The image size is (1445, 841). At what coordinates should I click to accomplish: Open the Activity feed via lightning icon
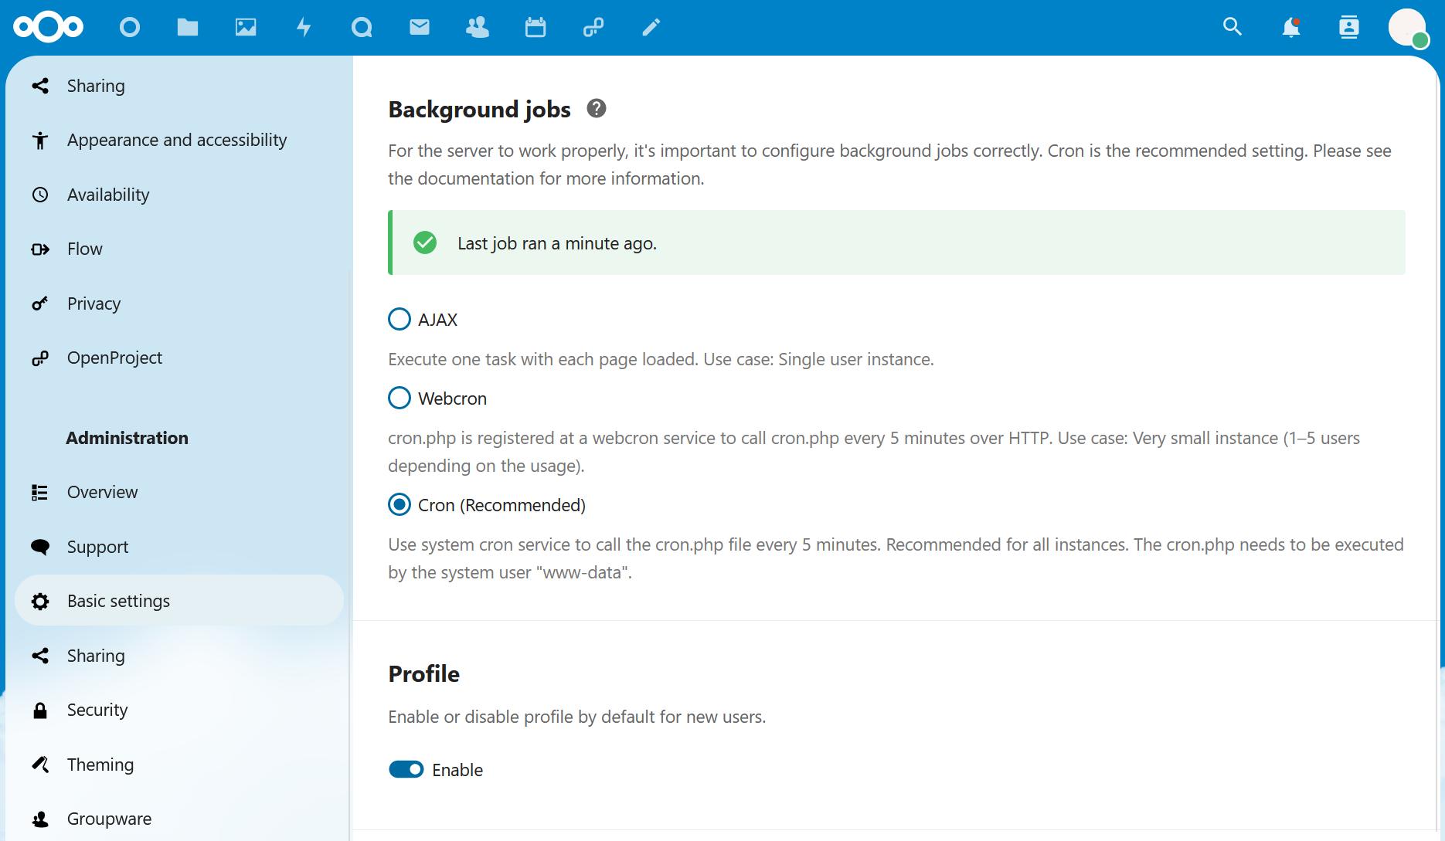pos(304,27)
